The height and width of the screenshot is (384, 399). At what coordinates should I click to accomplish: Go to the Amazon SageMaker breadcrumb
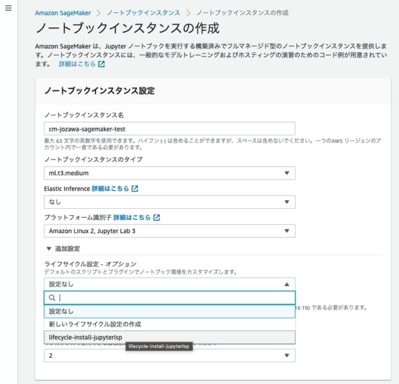tap(63, 13)
